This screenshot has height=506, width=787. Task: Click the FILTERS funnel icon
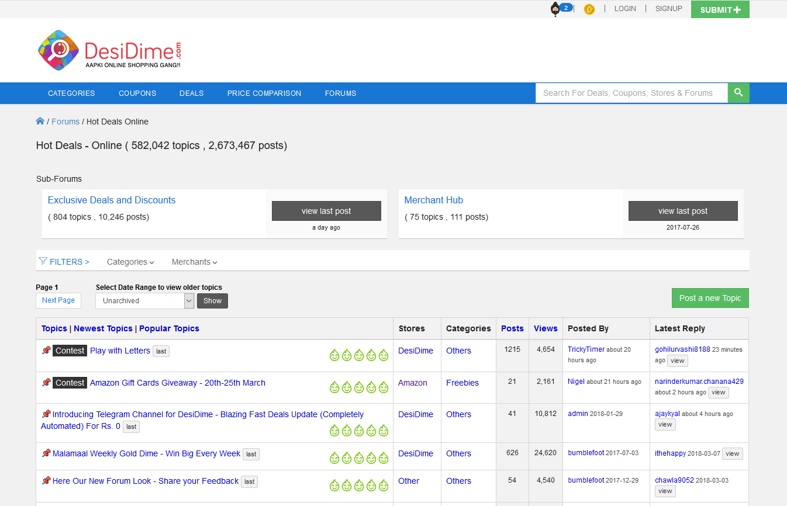43,261
